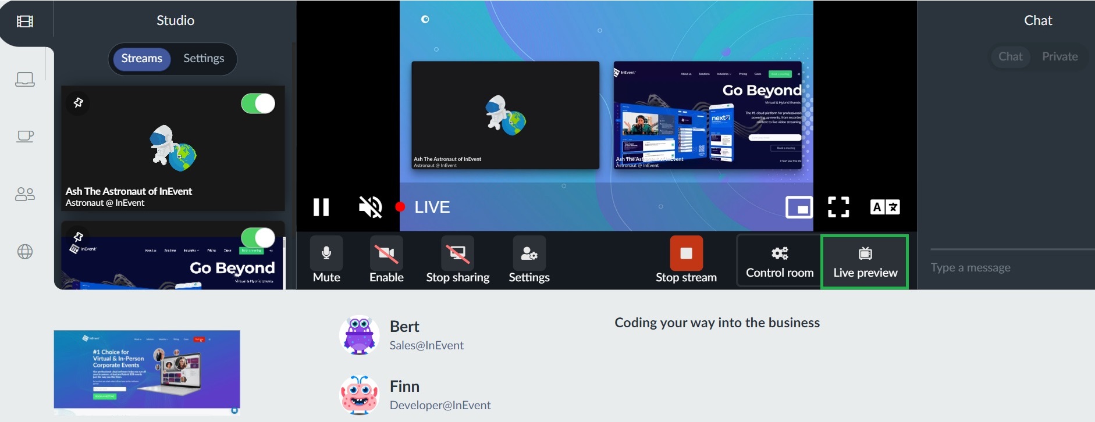Open the coffee cup sidebar icon
The image size is (1095, 422).
click(x=25, y=137)
